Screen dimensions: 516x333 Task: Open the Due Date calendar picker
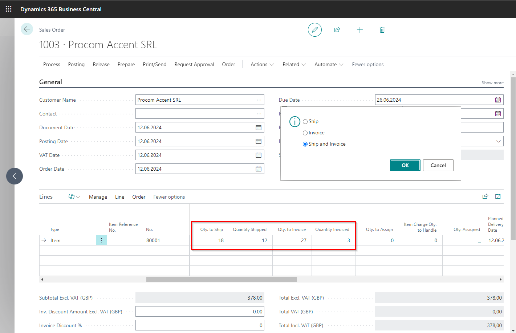point(498,100)
